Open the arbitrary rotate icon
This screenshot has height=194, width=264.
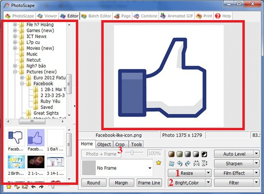(x=171, y=163)
